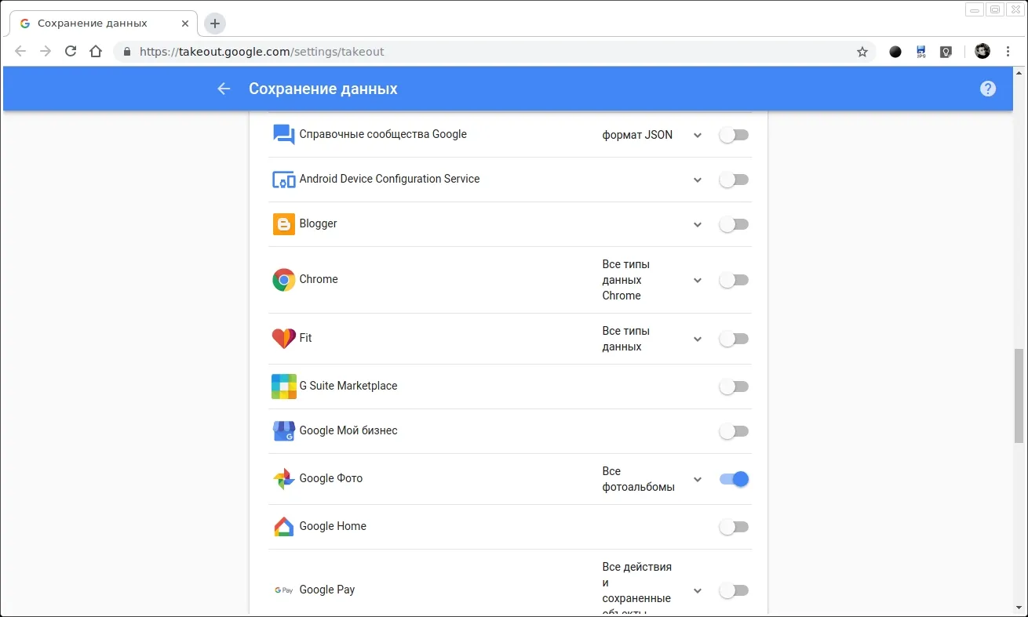Expand the Google Help Communities options chevron
1028x617 pixels.
tap(698, 136)
